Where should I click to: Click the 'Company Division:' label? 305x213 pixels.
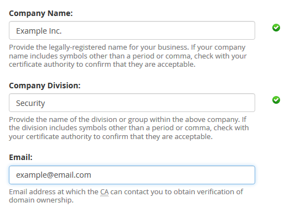pyautogui.click(x=45, y=86)
